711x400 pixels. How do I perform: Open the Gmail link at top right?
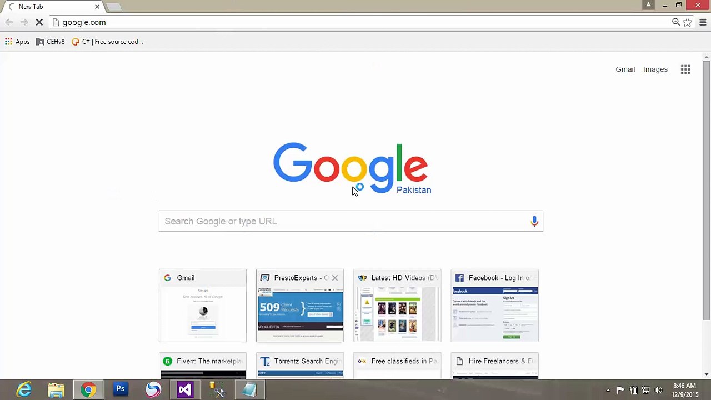tap(625, 69)
